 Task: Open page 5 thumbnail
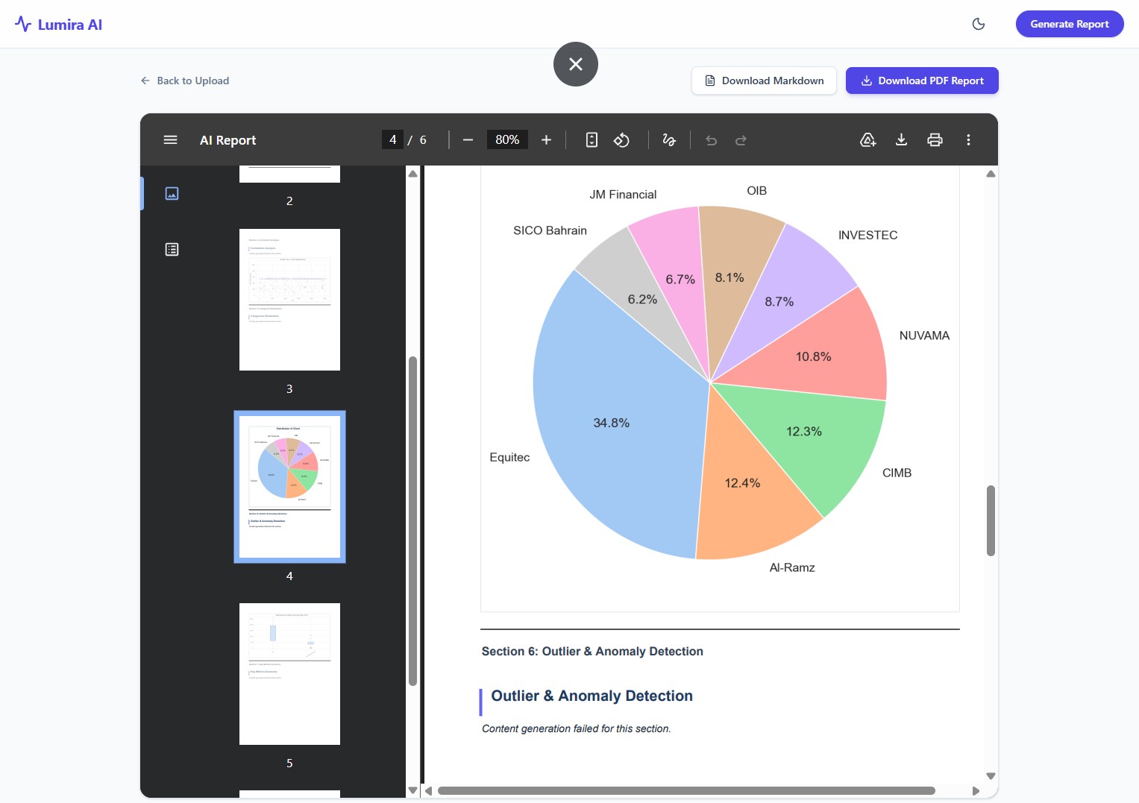coord(289,674)
